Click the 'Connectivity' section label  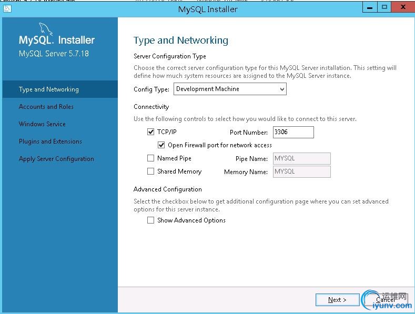pos(151,107)
